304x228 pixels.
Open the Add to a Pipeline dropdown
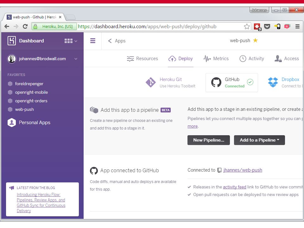259,140
